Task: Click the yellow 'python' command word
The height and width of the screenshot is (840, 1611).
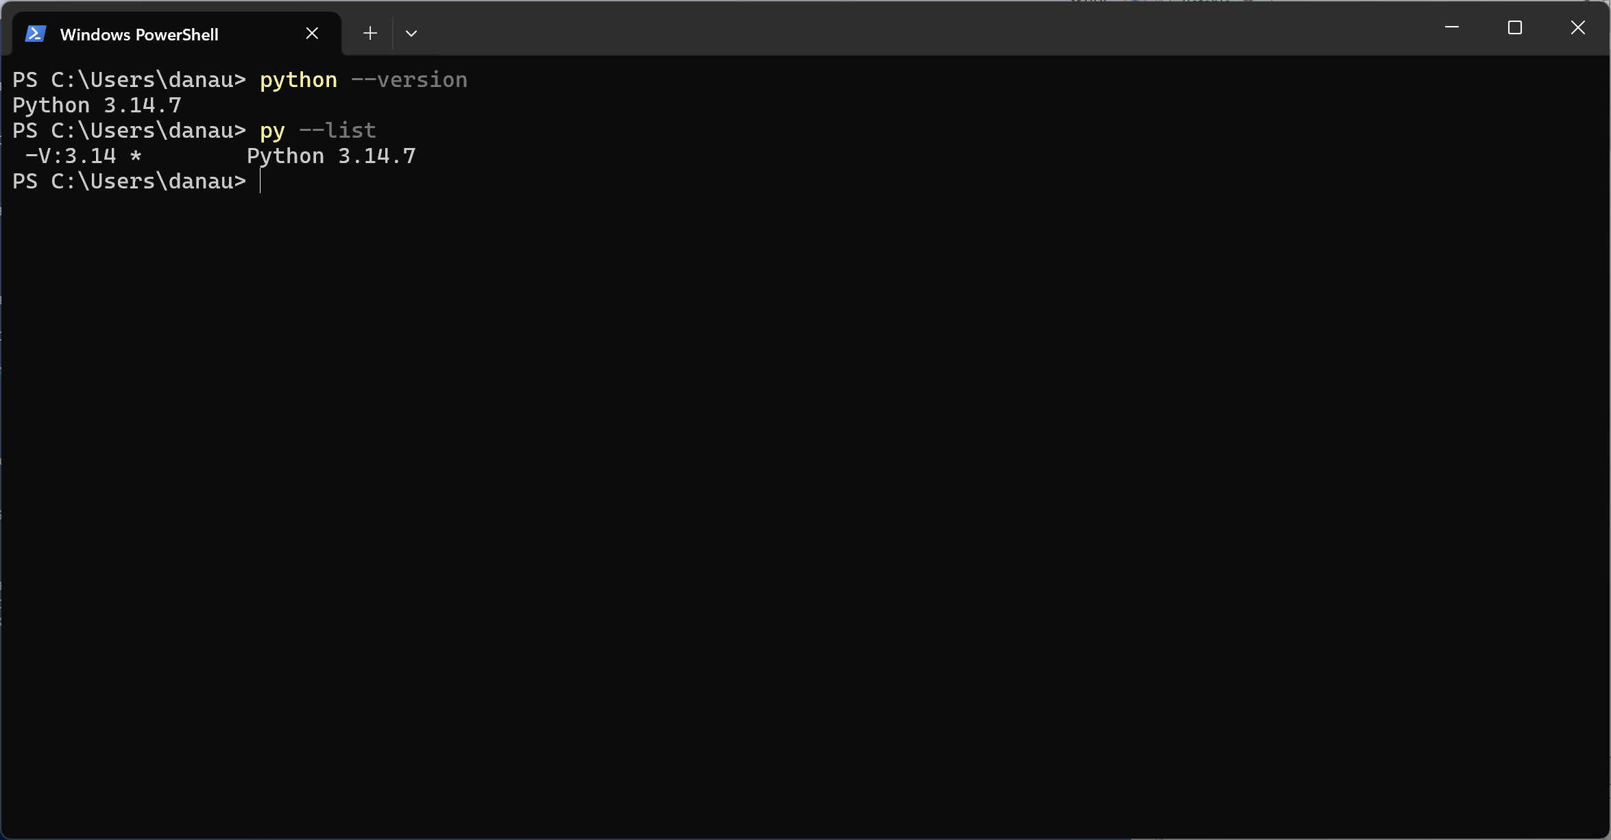Action: coord(298,80)
